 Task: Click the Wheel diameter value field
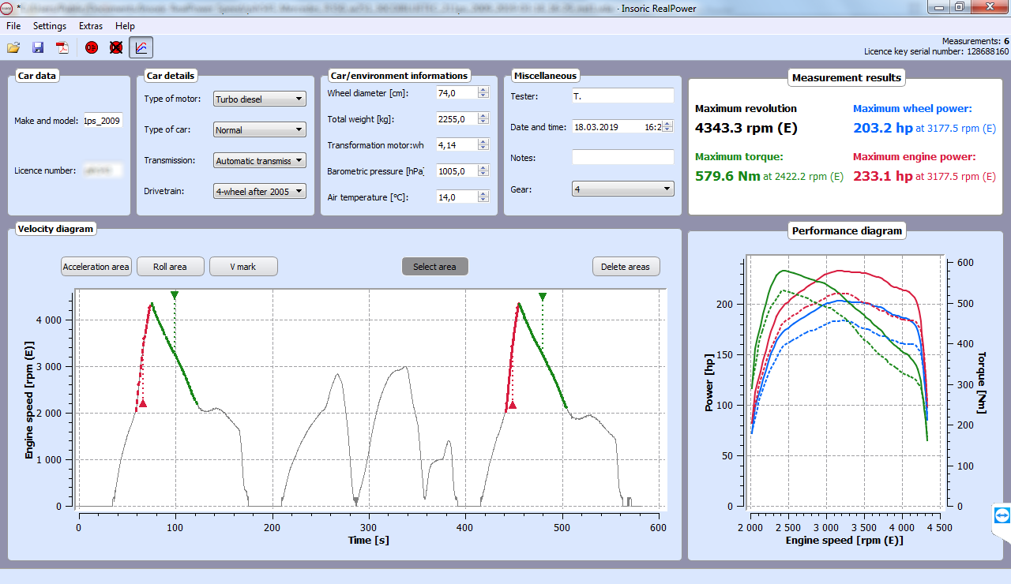tap(457, 93)
